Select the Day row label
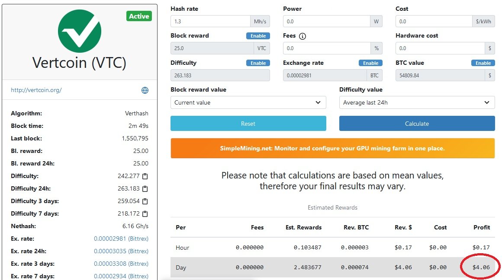 pyautogui.click(x=181, y=267)
